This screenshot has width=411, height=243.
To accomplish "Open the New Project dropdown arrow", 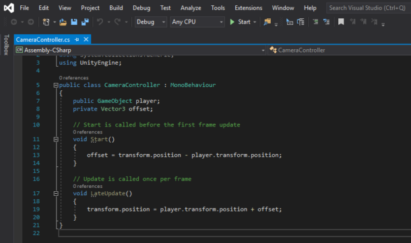I will pyautogui.click(x=55, y=22).
